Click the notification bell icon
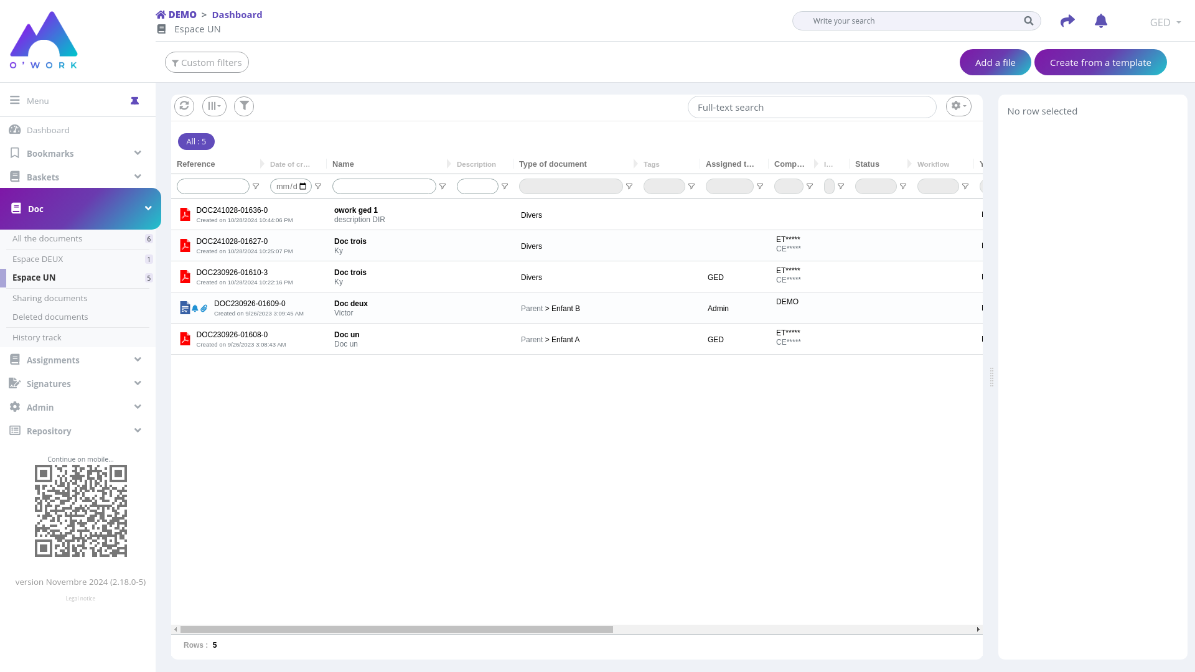Image resolution: width=1195 pixels, height=672 pixels. (x=1100, y=21)
